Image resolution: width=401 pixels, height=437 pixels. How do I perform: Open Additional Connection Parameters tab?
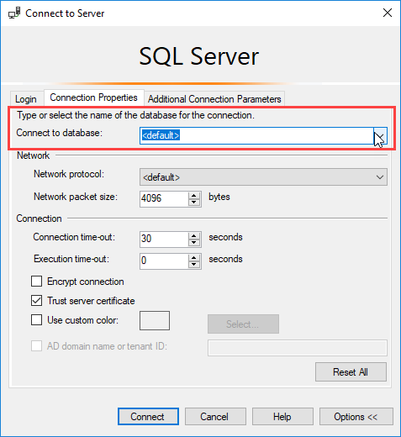pyautogui.click(x=214, y=99)
